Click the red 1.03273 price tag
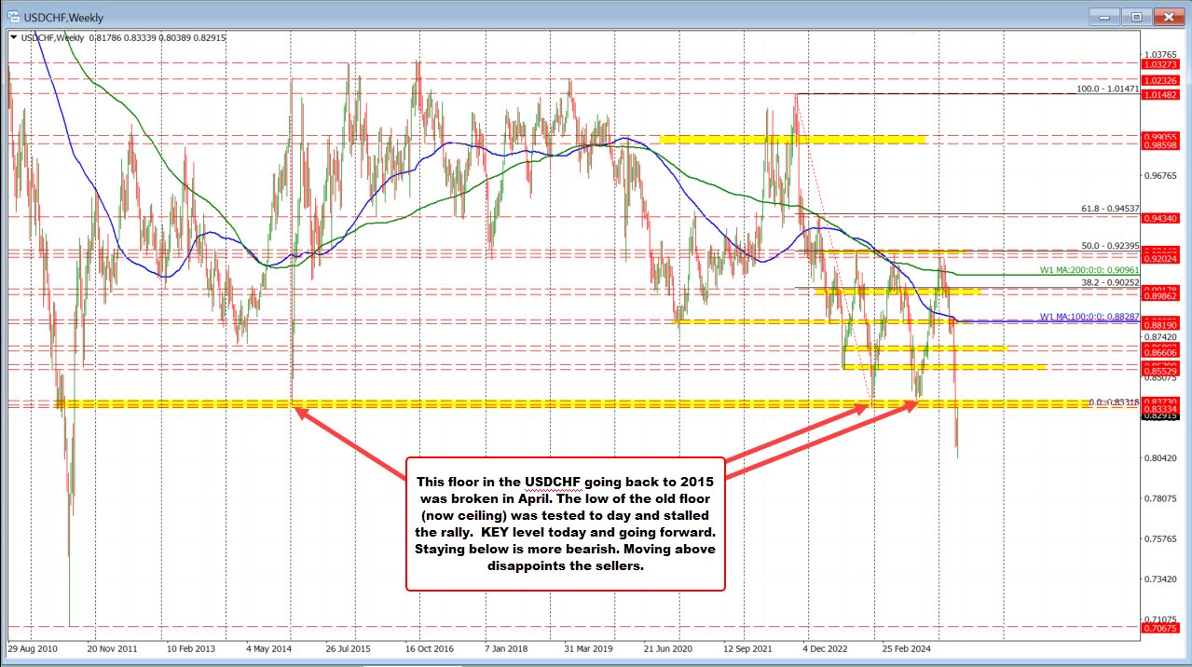This screenshot has width=1192, height=667. pyautogui.click(x=1161, y=66)
